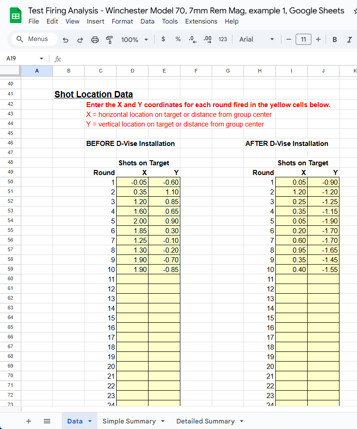Select the 'AFTER D-Vise Installation' cell
The height and width of the screenshot is (429, 357).
coord(287,144)
